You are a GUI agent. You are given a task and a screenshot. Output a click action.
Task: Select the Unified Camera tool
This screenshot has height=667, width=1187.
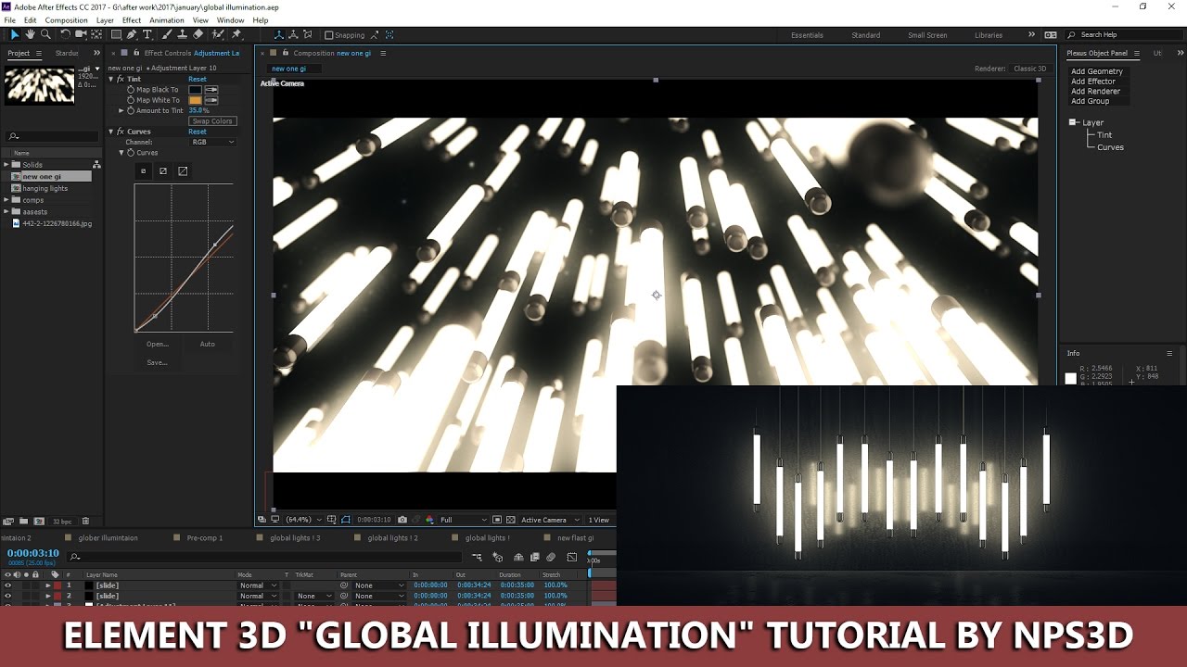pyautogui.click(x=81, y=34)
